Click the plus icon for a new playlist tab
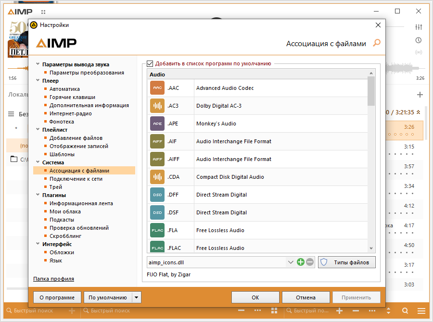The width and height of the screenshot is (433, 322). pyautogui.click(x=420, y=95)
